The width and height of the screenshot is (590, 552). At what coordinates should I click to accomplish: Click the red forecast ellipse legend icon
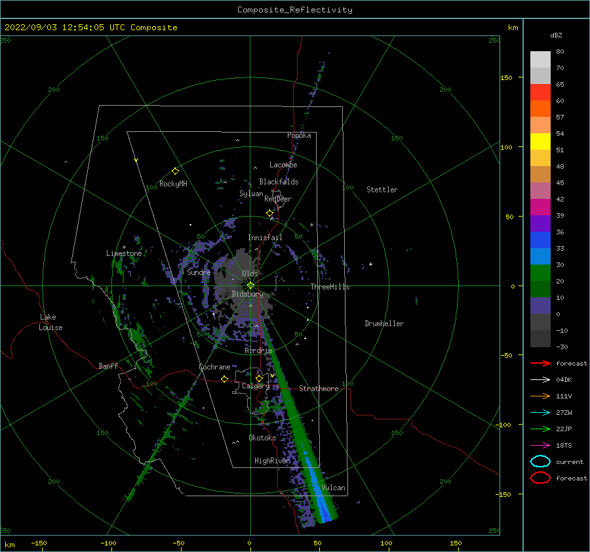[540, 478]
